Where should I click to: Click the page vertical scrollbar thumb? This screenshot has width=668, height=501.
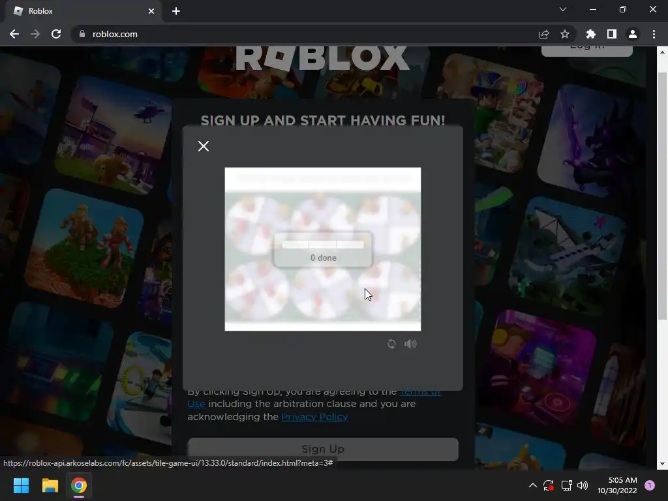click(662, 196)
